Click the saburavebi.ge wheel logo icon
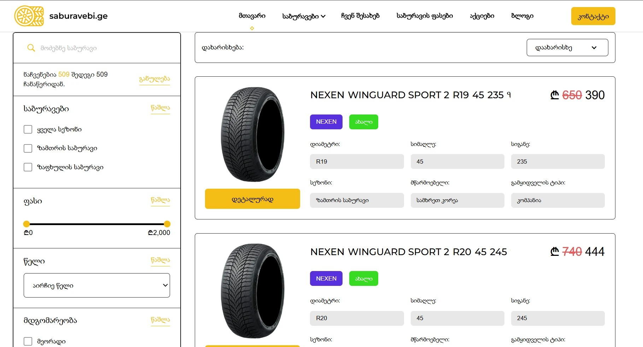Viewport: 643px width, 347px height. click(29, 16)
